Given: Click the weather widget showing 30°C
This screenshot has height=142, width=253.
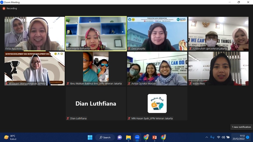Looking at the screenshot, I should point(10,137).
